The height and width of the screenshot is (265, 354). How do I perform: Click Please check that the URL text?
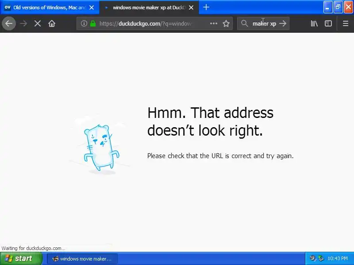click(x=220, y=156)
